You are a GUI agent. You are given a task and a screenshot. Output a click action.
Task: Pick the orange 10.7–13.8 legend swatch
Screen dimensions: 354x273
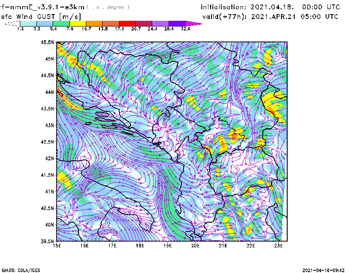tap(94, 23)
